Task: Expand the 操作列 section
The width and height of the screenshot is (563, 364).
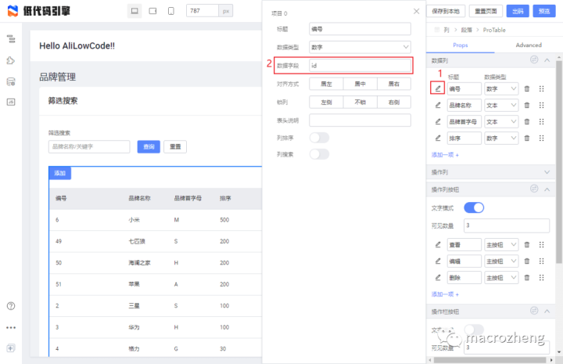Action: coord(547,172)
